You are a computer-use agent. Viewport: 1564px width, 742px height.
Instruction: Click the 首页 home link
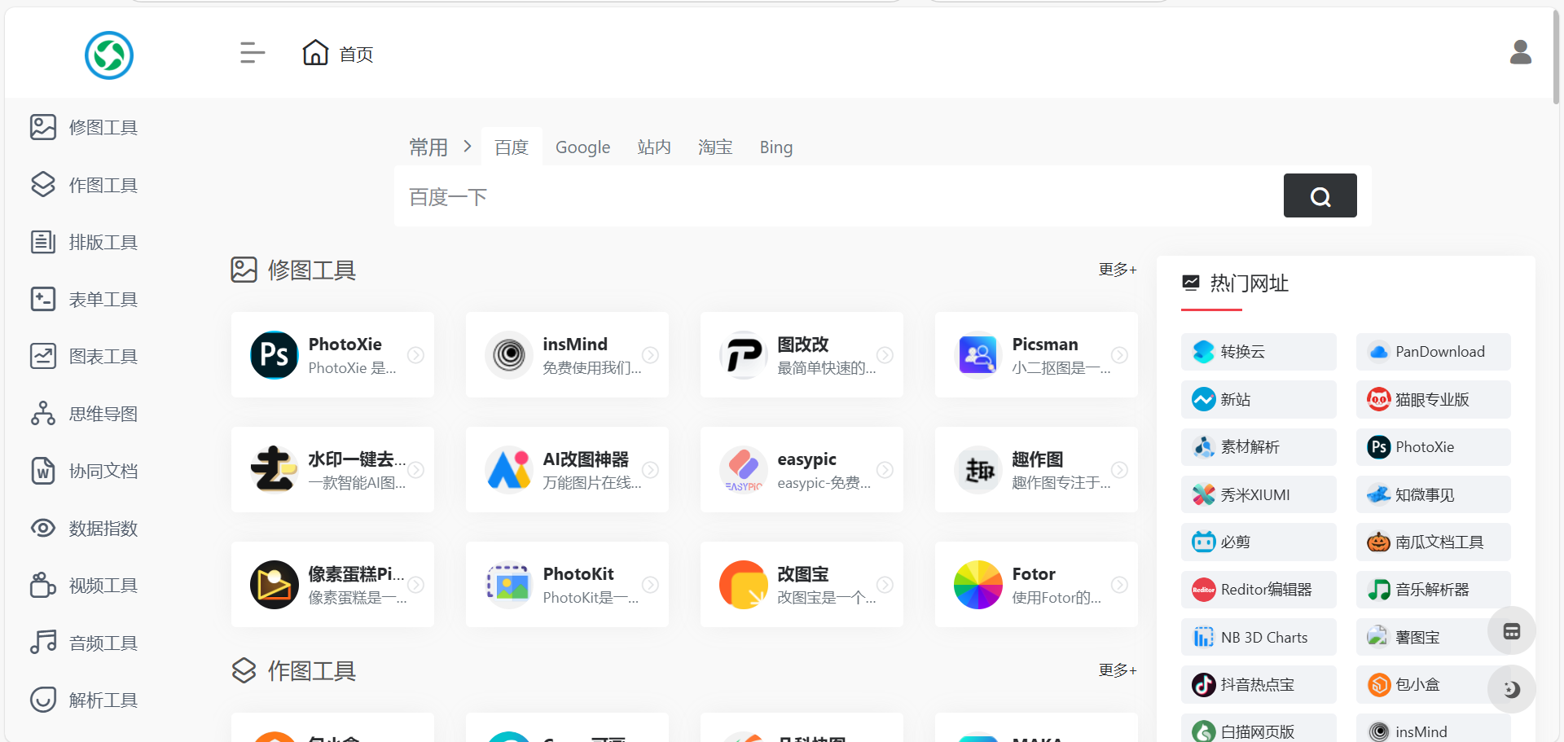point(337,54)
